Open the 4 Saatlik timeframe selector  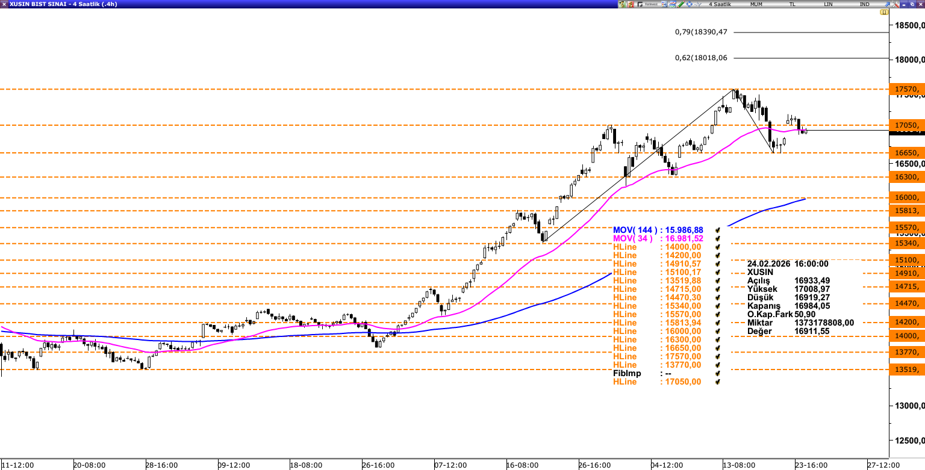(720, 4)
